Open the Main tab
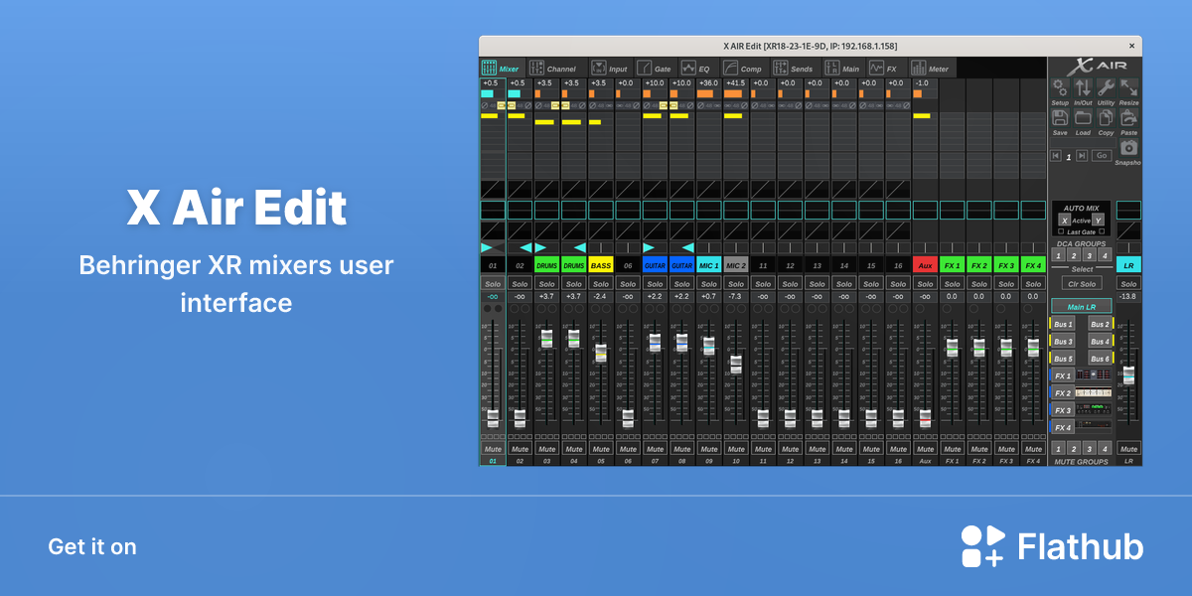The image size is (1192, 596). [842, 69]
